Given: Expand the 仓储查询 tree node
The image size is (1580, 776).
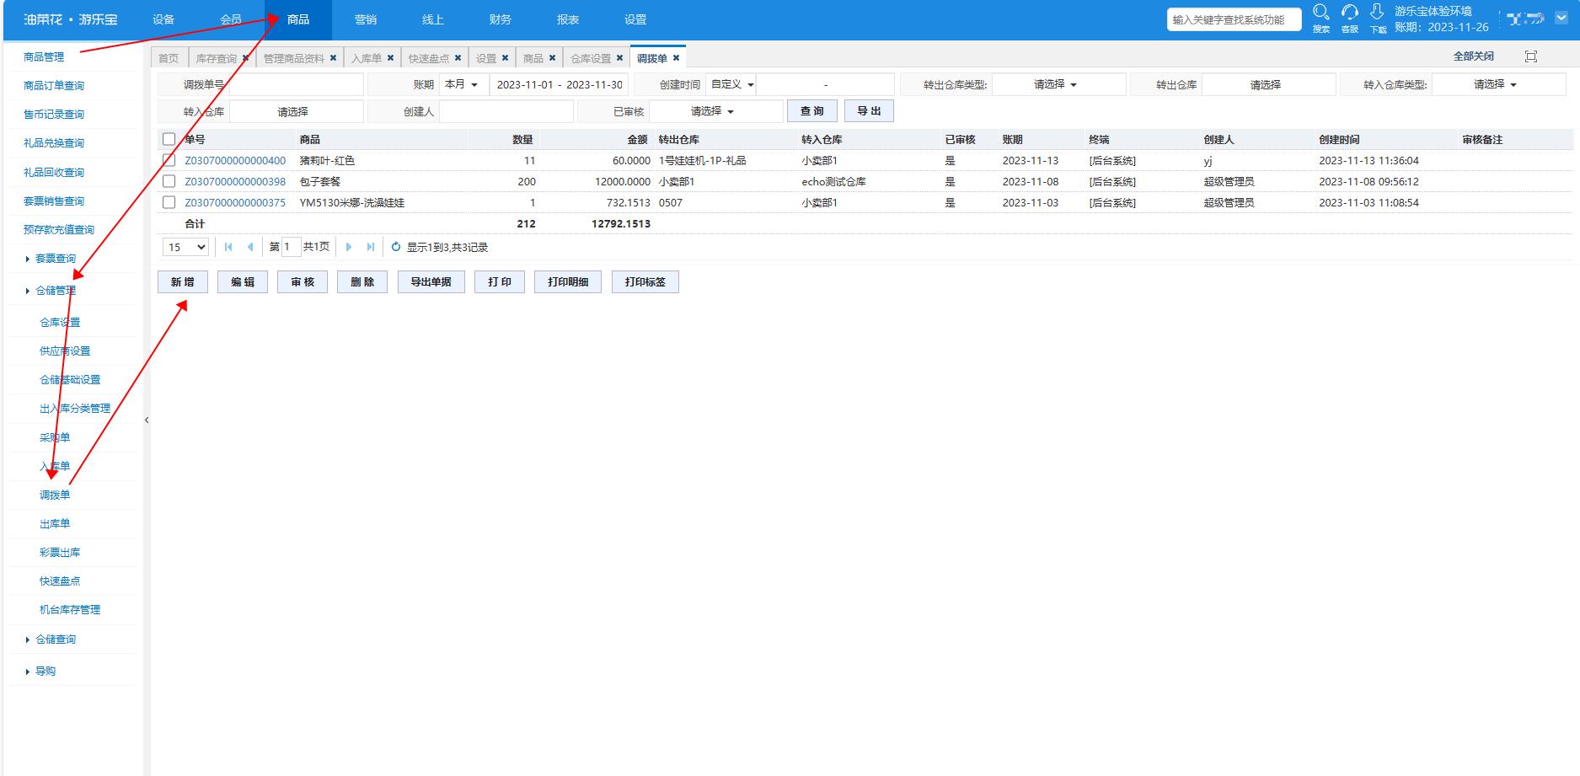Looking at the screenshot, I should point(28,640).
